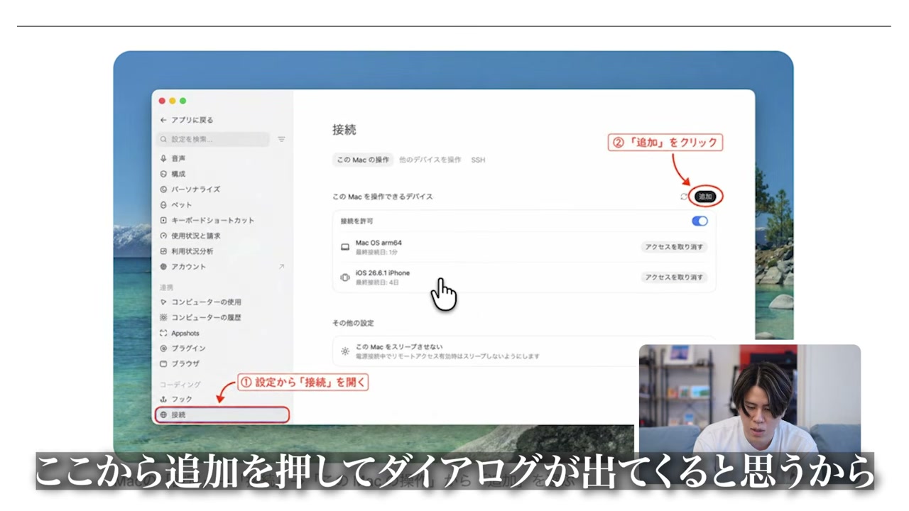The width and height of the screenshot is (909, 511).
Task: Open 使用状況と請求 page
Action: coord(190,236)
